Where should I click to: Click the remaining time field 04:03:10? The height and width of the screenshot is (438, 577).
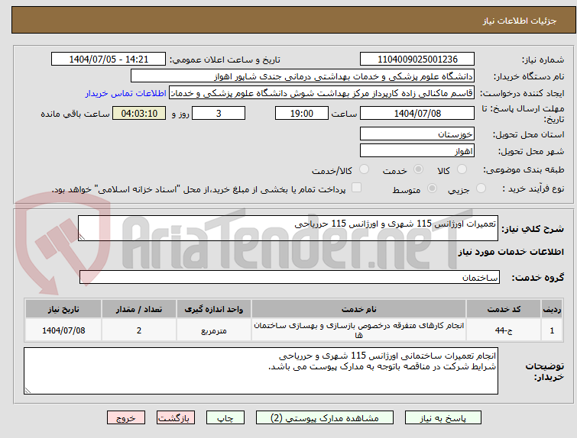[x=139, y=113]
